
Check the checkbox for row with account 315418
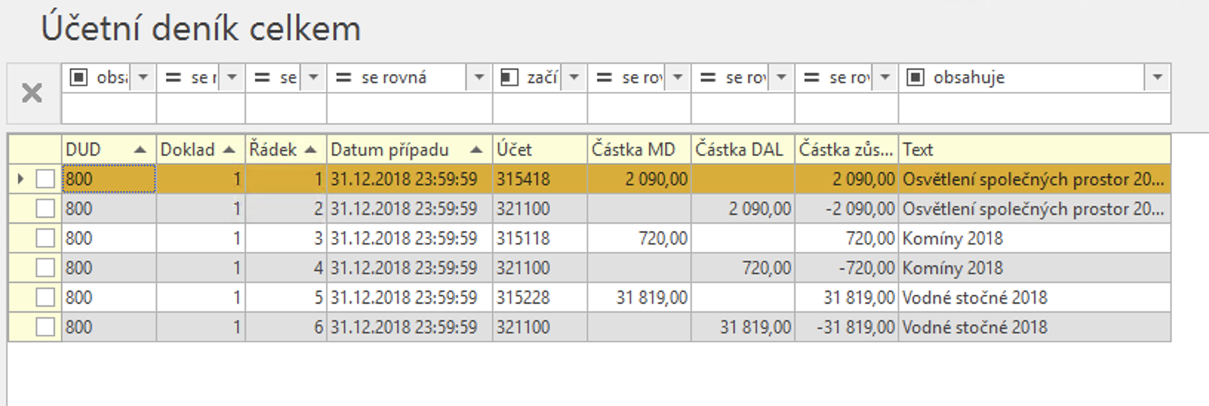click(x=45, y=179)
